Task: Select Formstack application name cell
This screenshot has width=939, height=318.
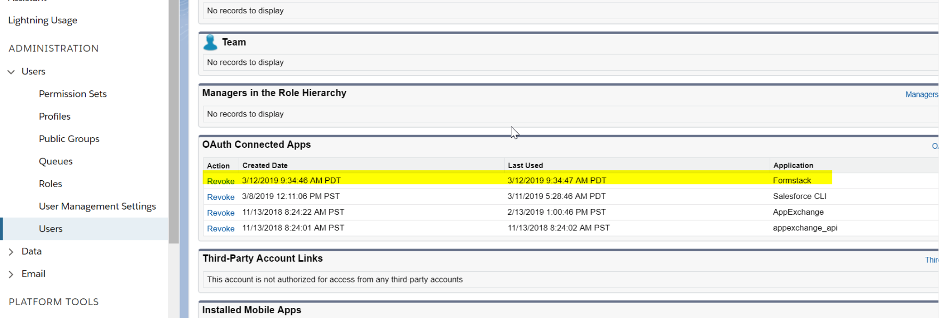Action: click(x=792, y=181)
